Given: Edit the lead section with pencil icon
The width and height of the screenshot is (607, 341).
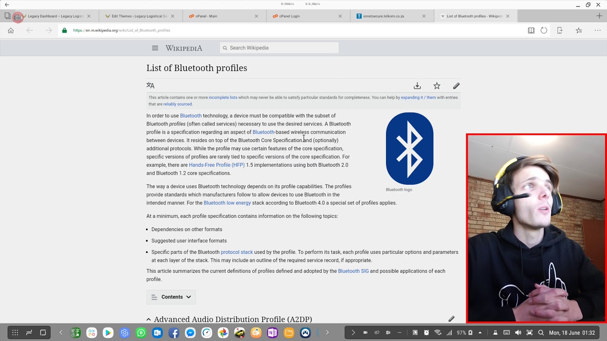Looking at the screenshot, I should click(x=456, y=86).
